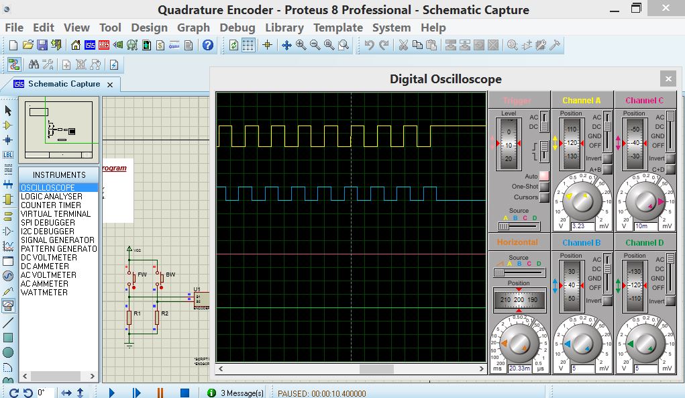
Task: Select the 2D box drawing tool
Action: coord(8,338)
